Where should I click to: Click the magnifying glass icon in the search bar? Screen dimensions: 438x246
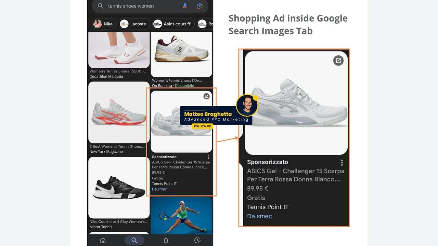[x=100, y=6]
